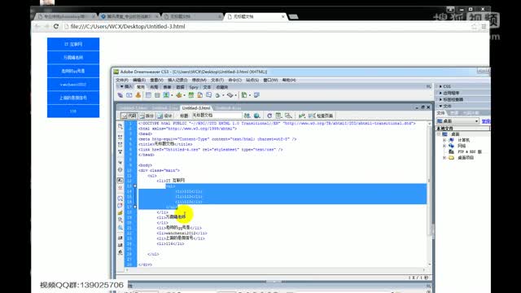Open the 帮助(H) menu
Viewport: 521px width, 293px height.
pos(289,80)
